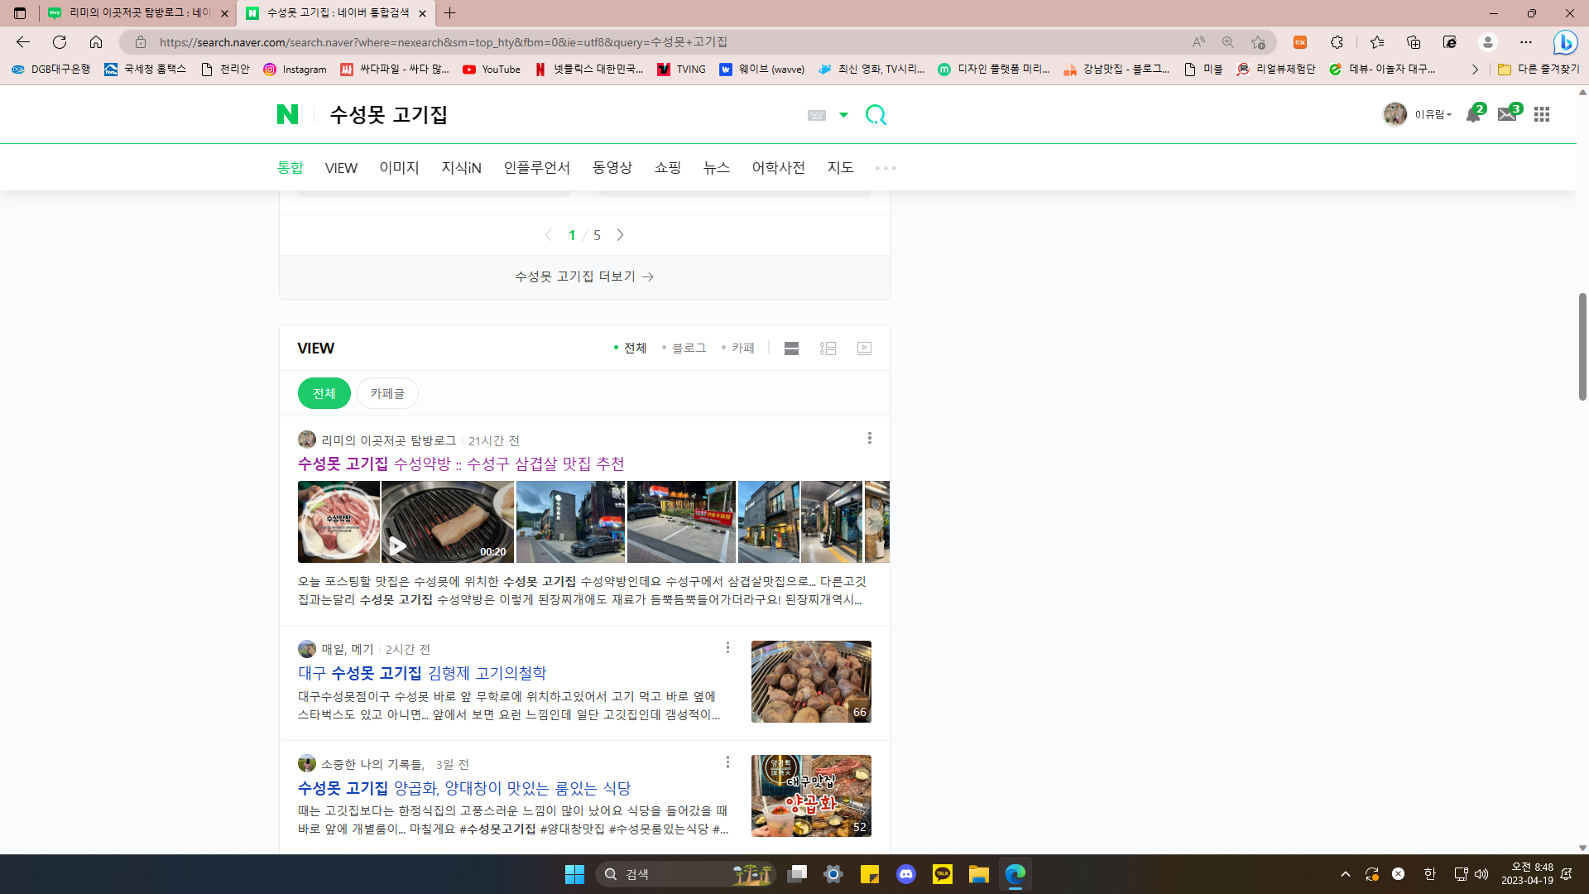Screen dimensions: 1589x894
Task: Go back in browser
Action: coord(23,42)
